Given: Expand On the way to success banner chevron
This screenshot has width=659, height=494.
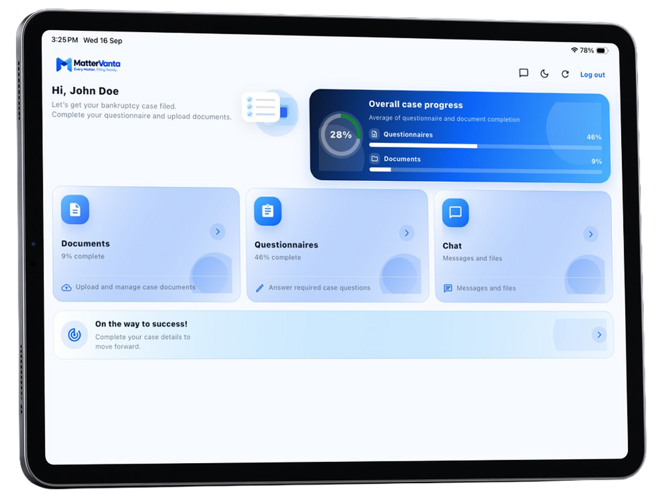Looking at the screenshot, I should (x=599, y=335).
